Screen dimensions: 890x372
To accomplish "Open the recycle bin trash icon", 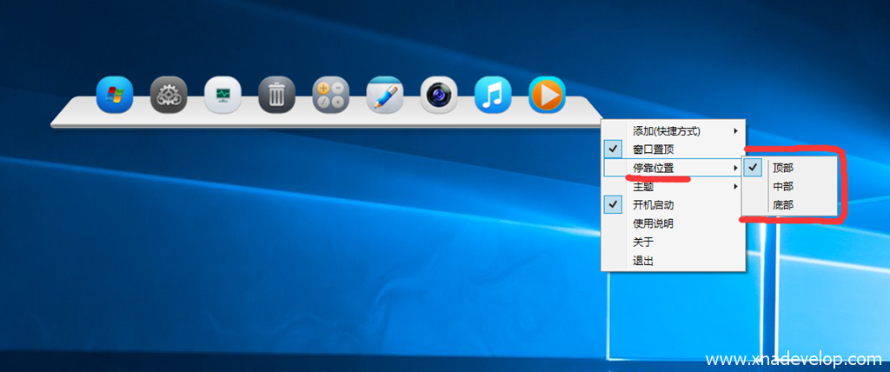I will point(276,95).
